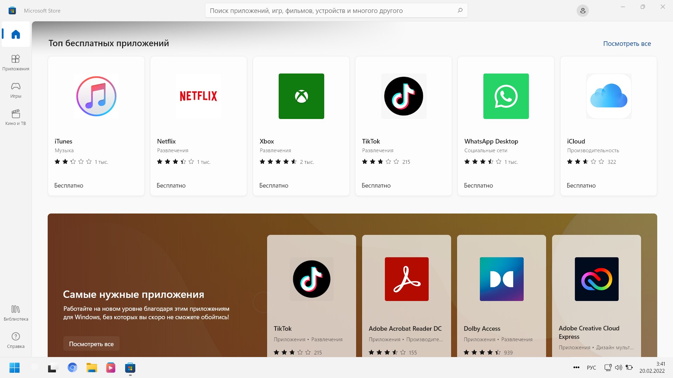Click the search field for apps and games
Screen dimensions: 673x378
click(336, 10)
